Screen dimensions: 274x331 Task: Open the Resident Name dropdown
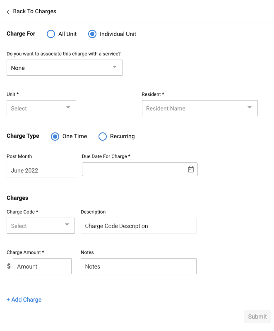[x=199, y=108]
